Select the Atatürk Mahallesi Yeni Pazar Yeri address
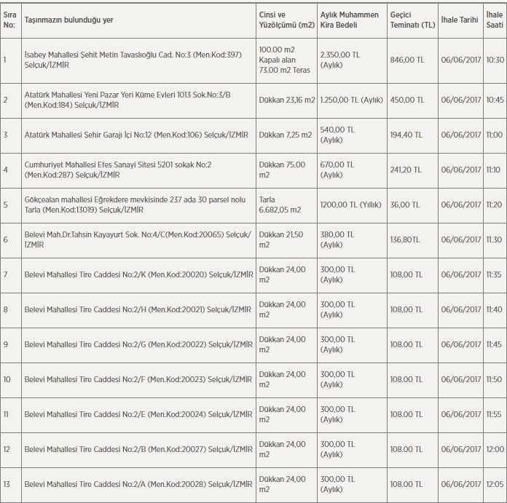 [x=127, y=100]
